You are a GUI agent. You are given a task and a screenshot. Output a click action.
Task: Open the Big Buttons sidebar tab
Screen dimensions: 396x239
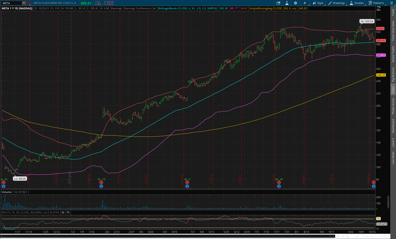393,75
